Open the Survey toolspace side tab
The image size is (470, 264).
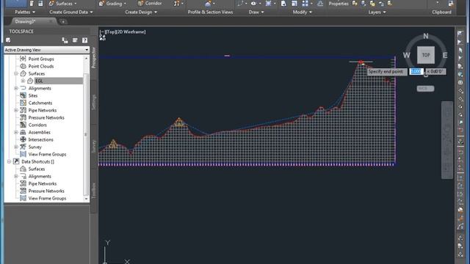93,147
